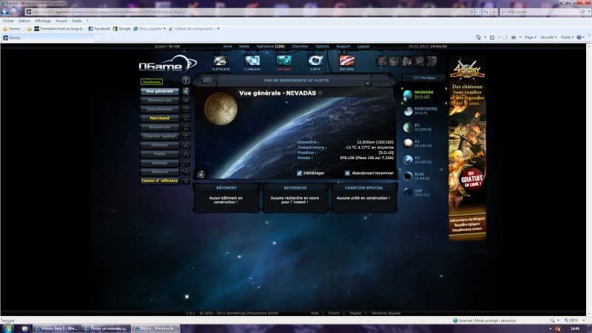The height and width of the screenshot is (333, 592).
Task: Click the IE print toolbar icon
Action: pos(514,38)
